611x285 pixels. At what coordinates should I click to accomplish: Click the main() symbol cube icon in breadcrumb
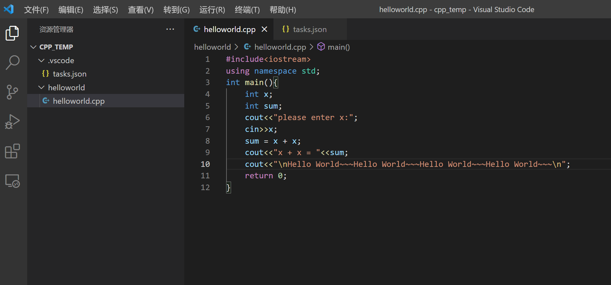click(x=321, y=47)
